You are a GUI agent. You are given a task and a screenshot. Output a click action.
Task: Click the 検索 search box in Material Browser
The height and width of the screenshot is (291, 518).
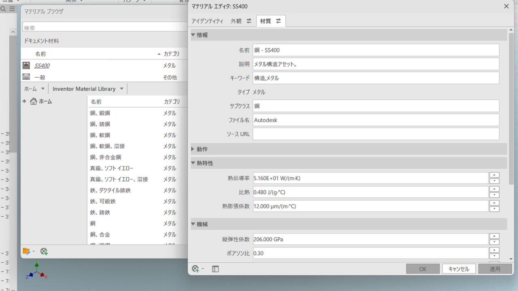105,28
